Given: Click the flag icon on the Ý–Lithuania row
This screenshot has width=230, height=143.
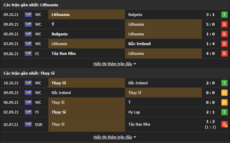Looking at the screenshot, I should pos(28,25).
